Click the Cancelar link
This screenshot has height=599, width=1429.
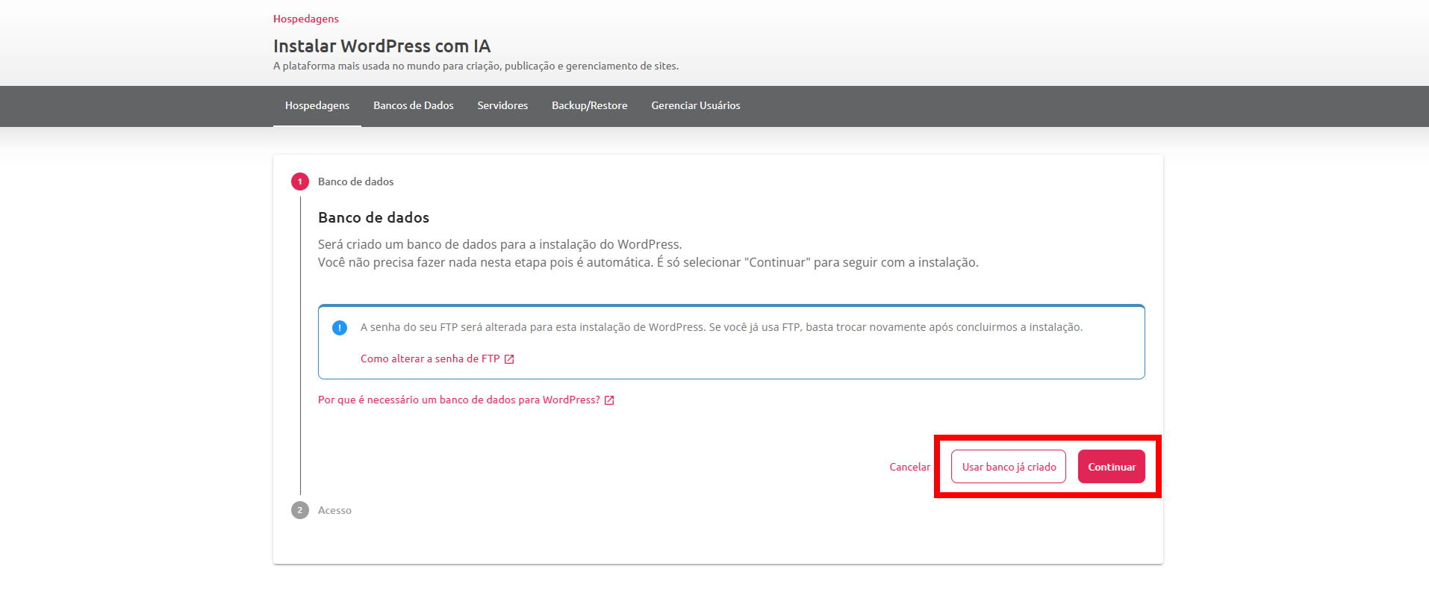click(x=909, y=467)
